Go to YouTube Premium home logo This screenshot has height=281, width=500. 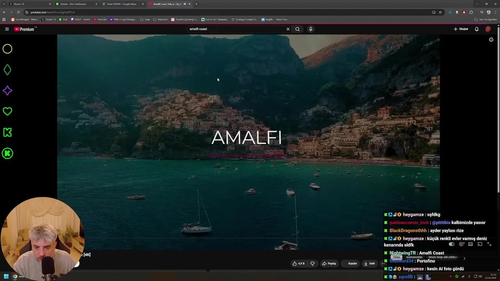click(25, 29)
